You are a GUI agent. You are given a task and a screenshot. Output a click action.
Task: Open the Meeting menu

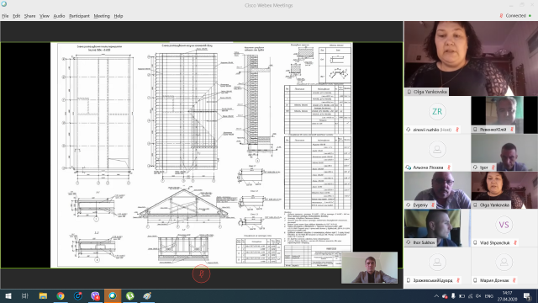click(x=102, y=16)
